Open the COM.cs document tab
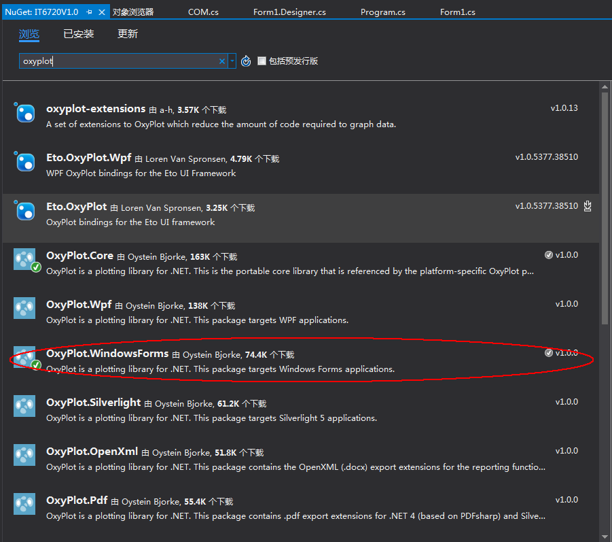 (x=203, y=12)
